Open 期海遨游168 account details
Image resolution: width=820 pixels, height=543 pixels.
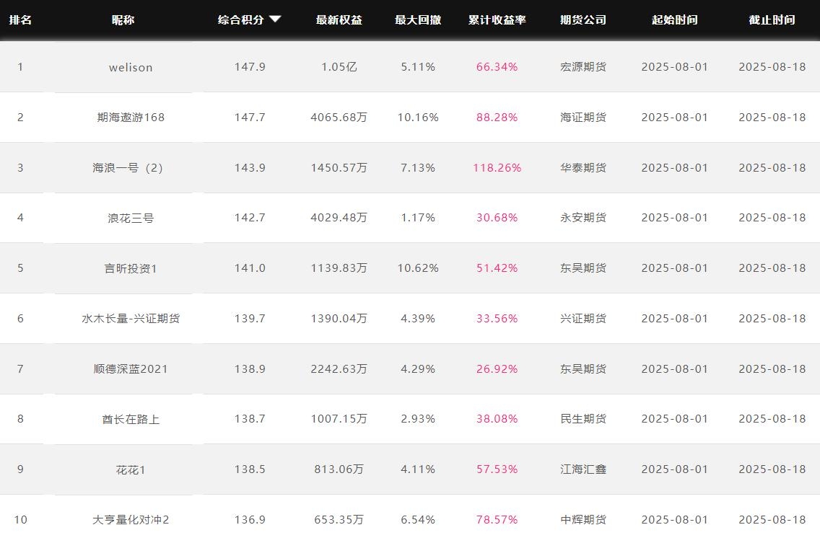click(x=131, y=118)
